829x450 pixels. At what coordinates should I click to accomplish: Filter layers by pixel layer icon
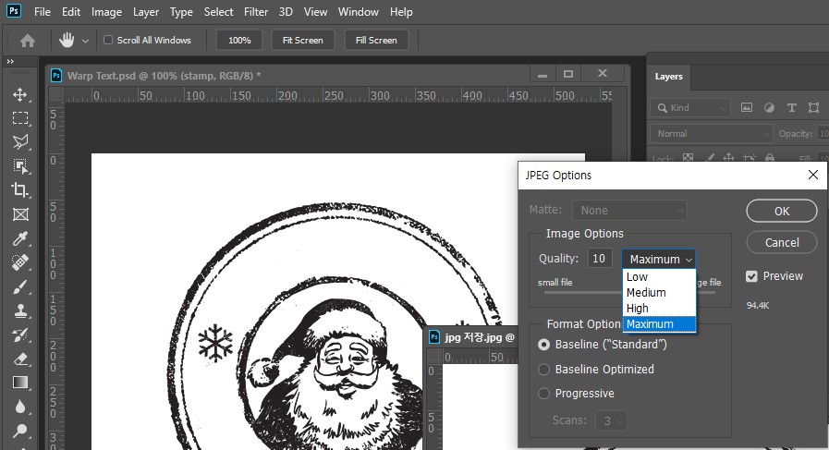(746, 108)
